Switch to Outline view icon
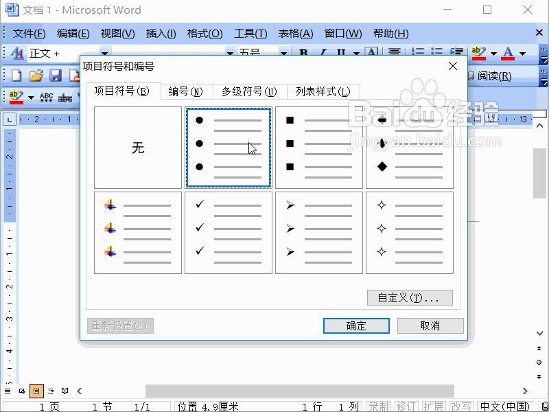The width and height of the screenshot is (549, 412). 51,391
